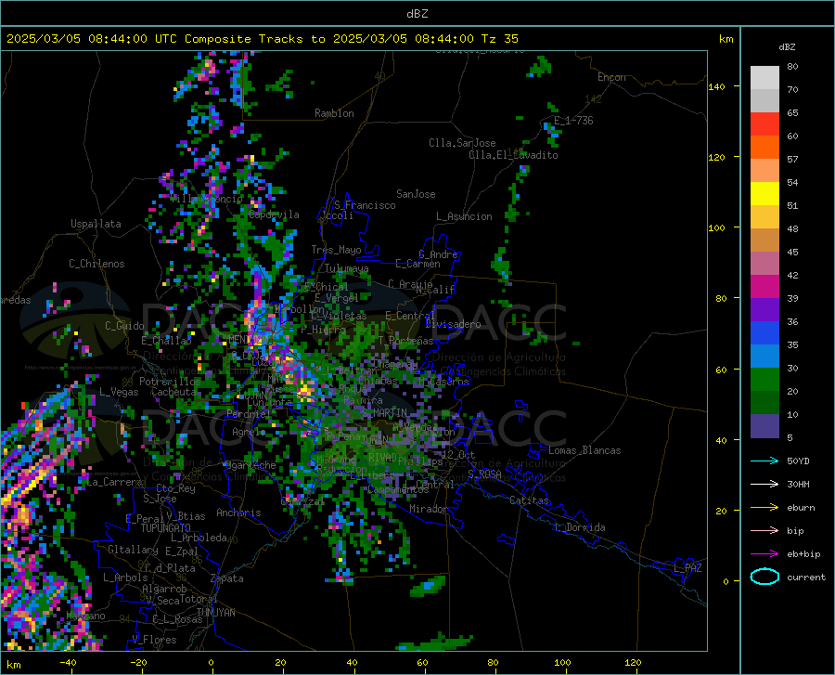Click the cyan 'current' ellipse in the legend
This screenshot has width=835, height=675.
click(764, 577)
